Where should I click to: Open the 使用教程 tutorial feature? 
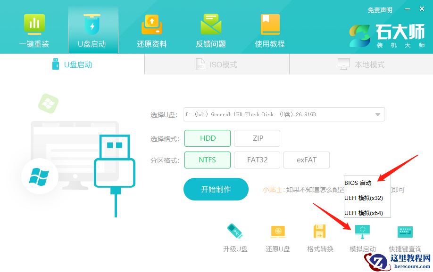point(269,30)
